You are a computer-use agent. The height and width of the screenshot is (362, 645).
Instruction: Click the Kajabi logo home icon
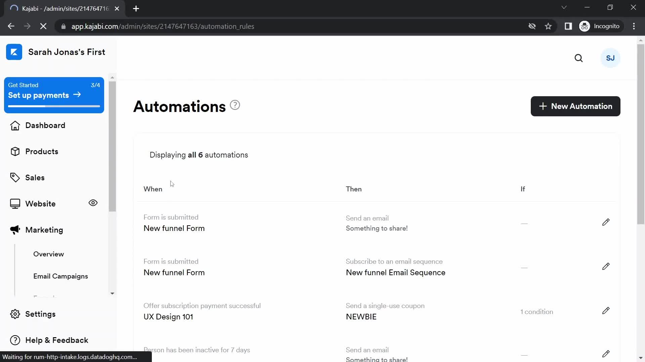pos(15,52)
